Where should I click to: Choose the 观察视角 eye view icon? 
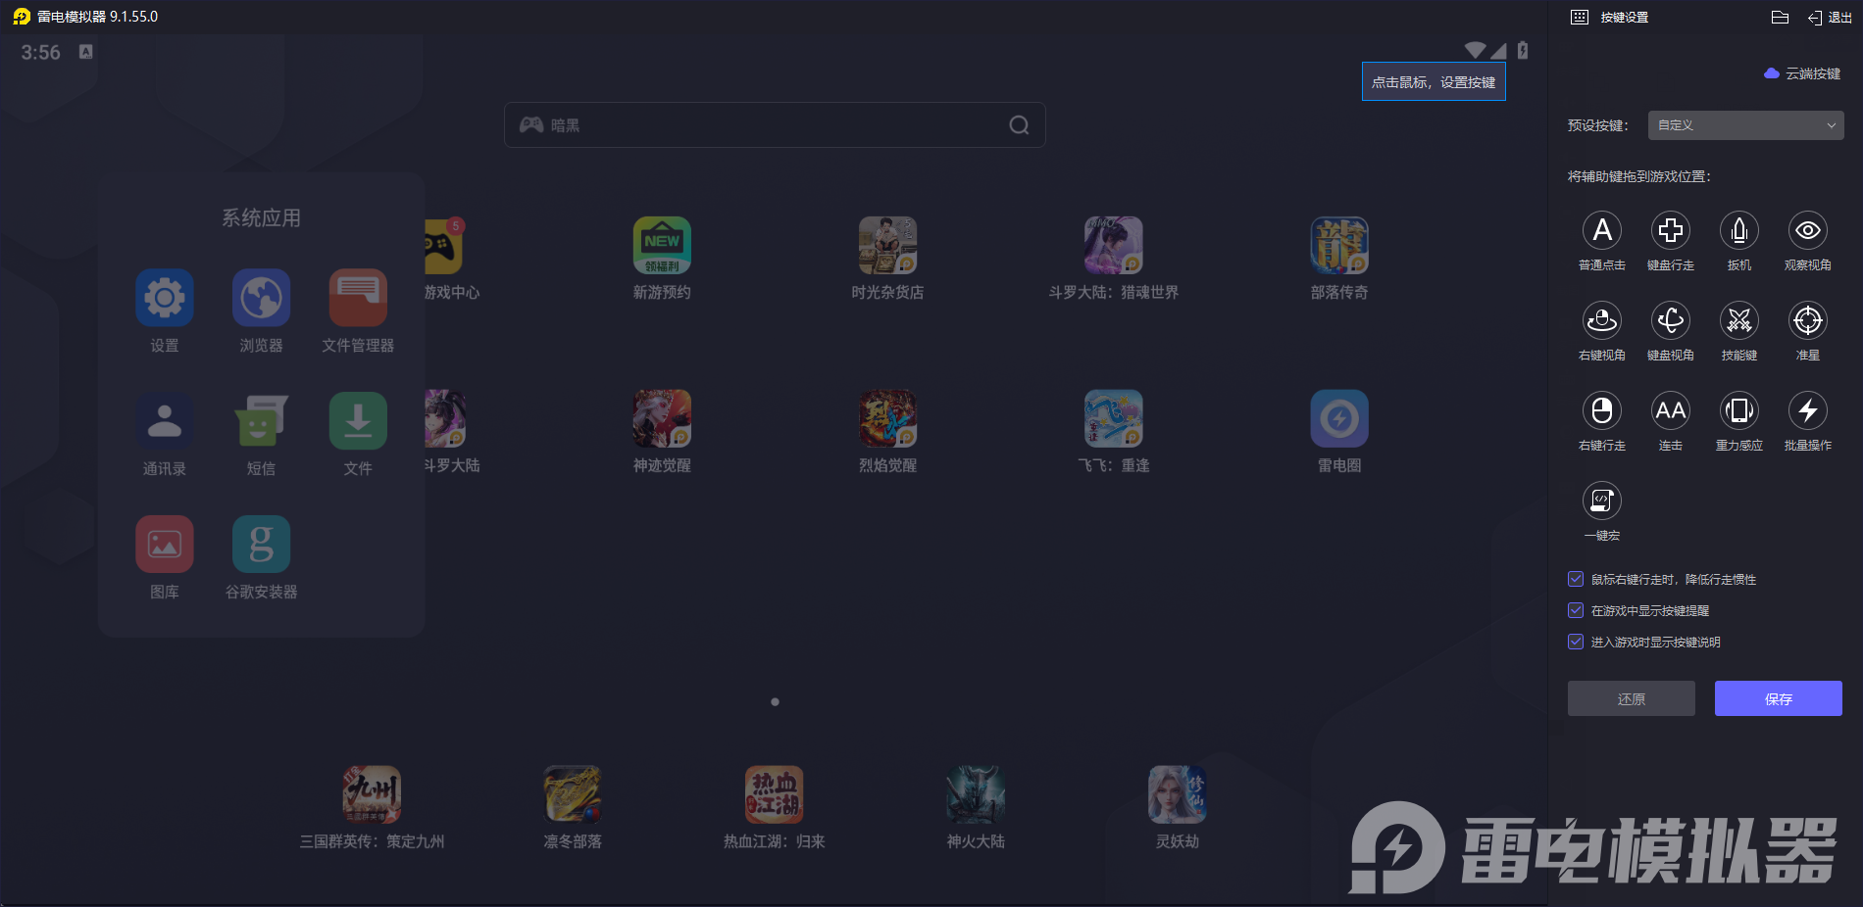pos(1808,230)
